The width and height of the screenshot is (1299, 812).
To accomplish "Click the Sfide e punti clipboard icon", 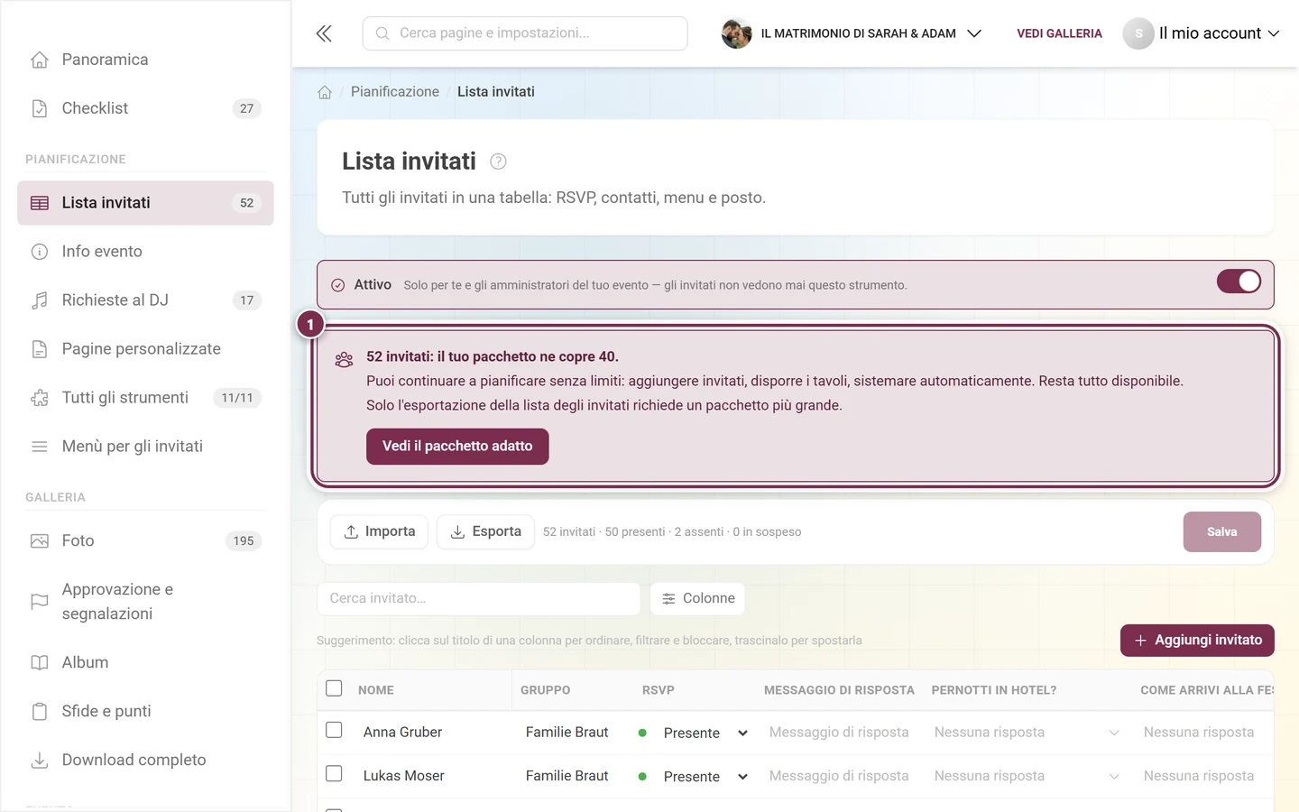I will pyautogui.click(x=40, y=712).
